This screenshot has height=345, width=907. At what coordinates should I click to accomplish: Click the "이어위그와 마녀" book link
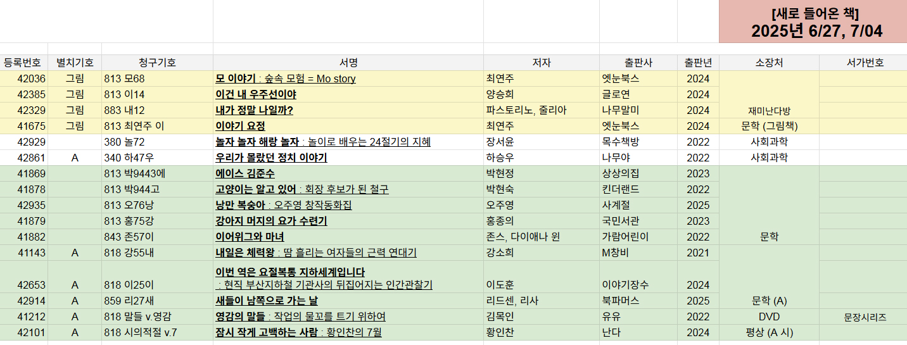tap(250, 237)
